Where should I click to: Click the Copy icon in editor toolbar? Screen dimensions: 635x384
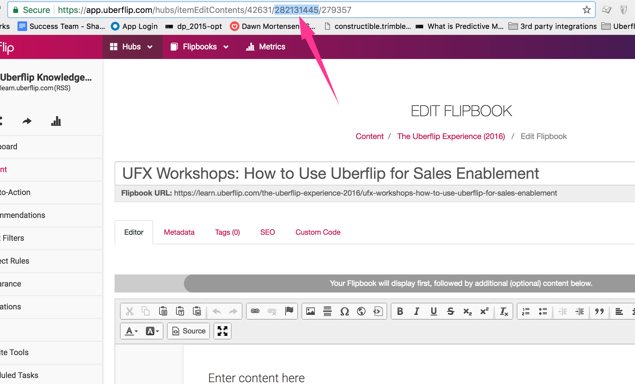146,311
